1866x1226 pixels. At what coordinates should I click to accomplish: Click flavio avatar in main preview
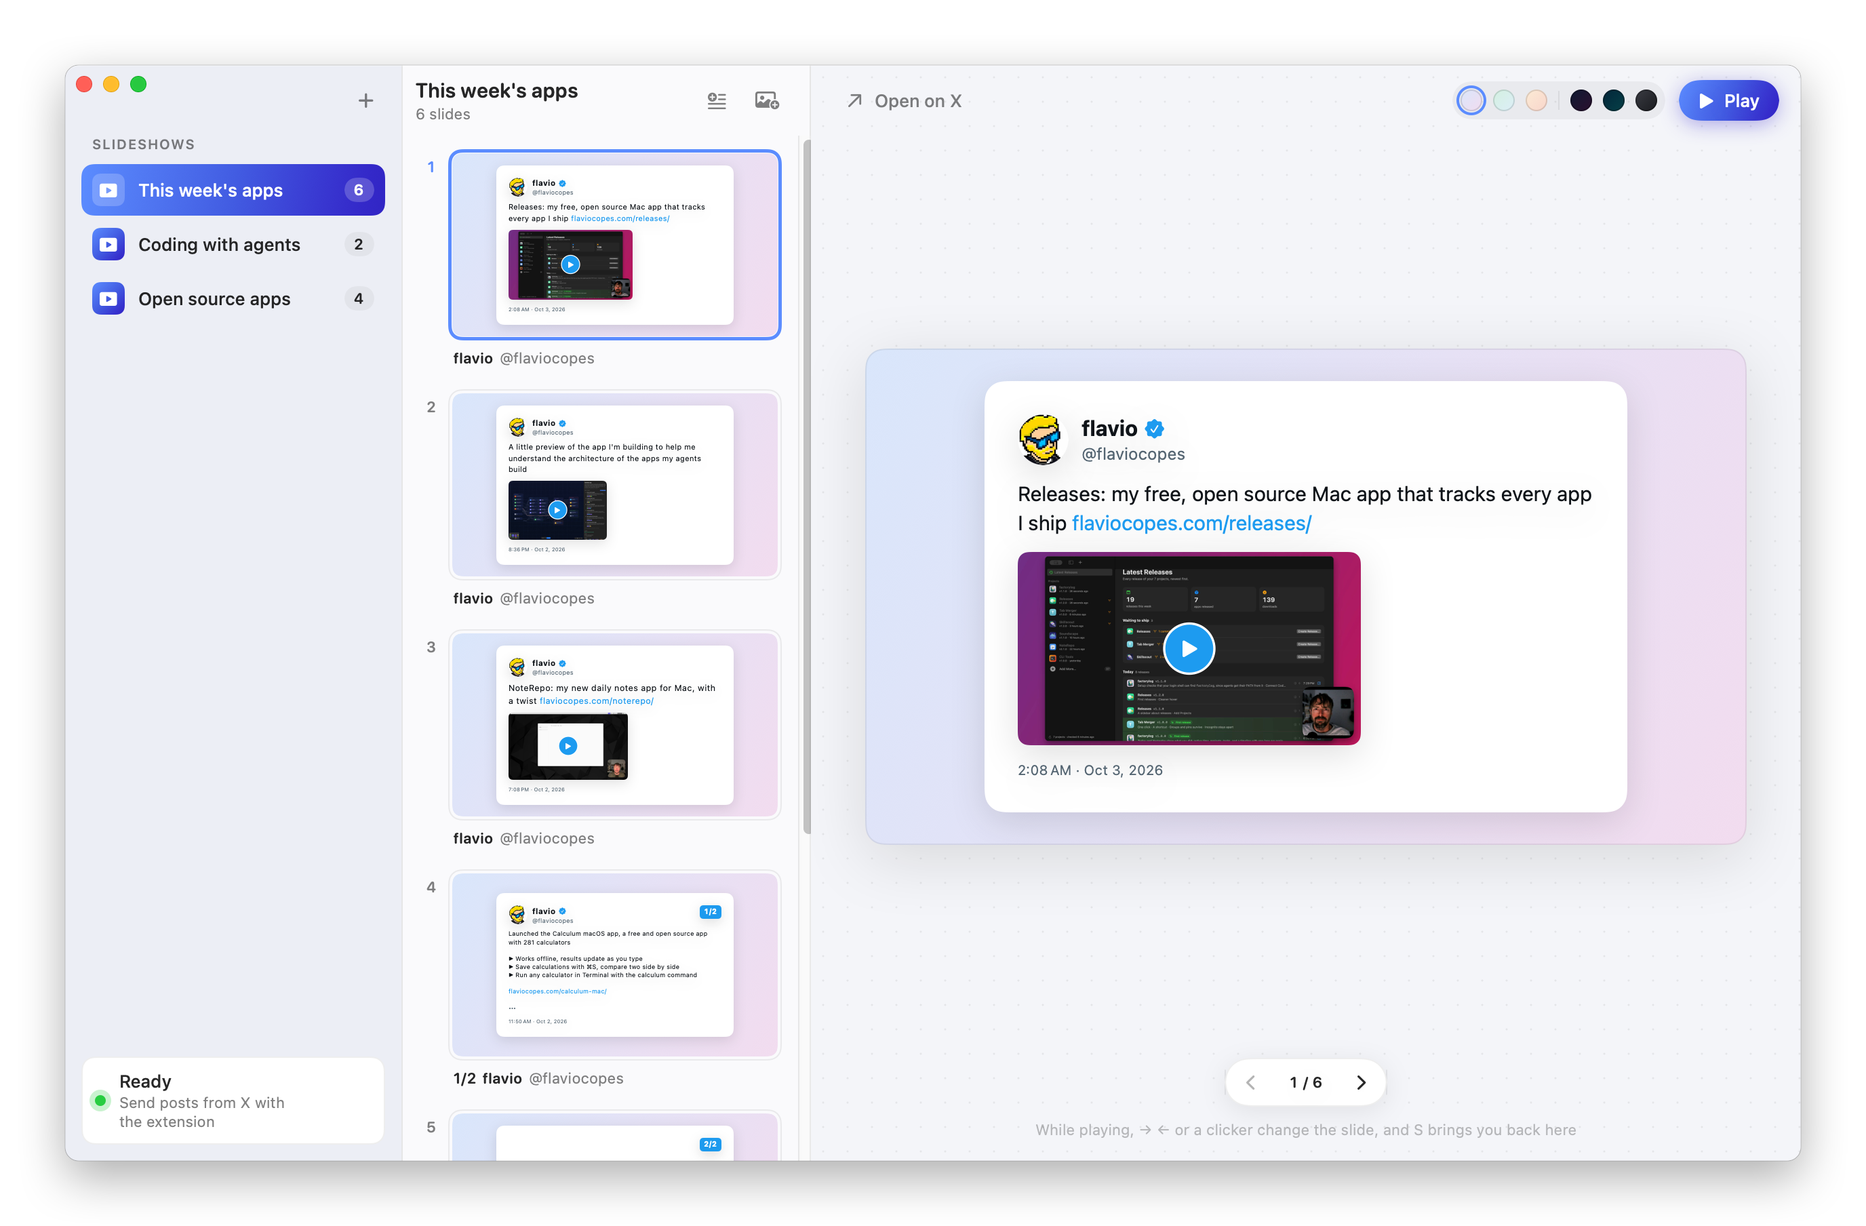[x=1041, y=439]
